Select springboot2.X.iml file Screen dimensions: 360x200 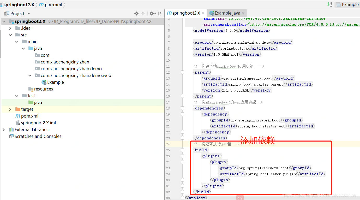[x=38, y=123]
